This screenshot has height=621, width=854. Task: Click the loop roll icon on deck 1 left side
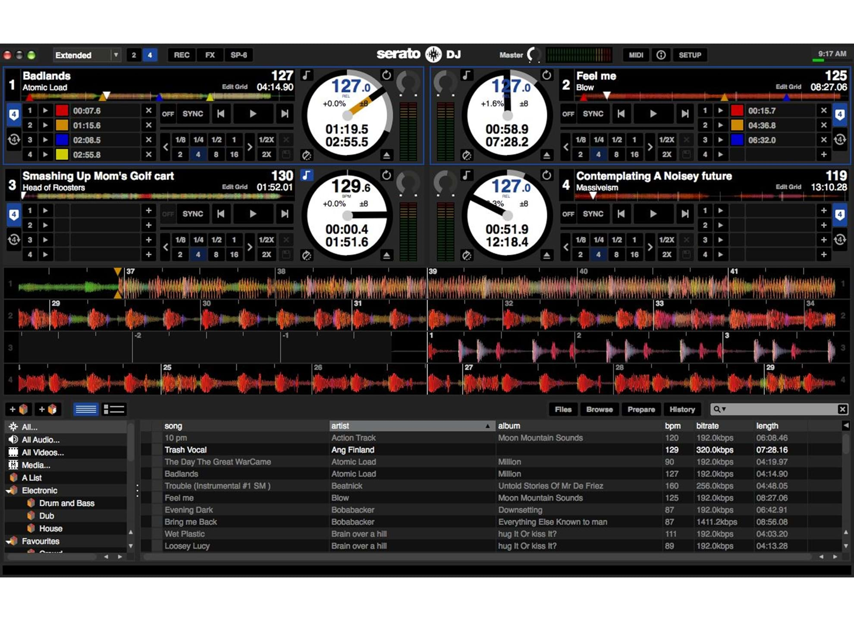(x=14, y=140)
